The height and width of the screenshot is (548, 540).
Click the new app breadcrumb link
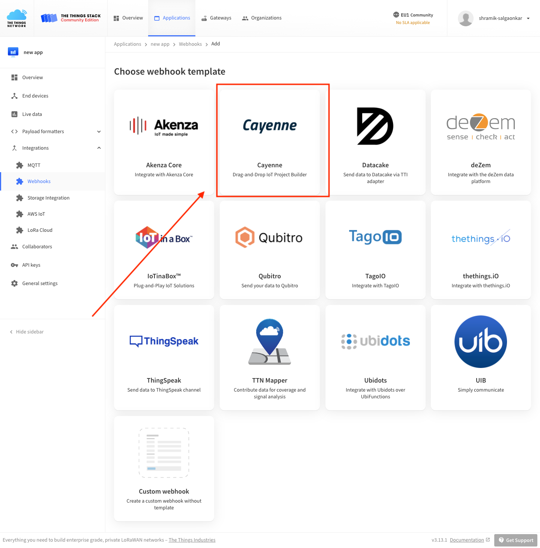tap(160, 44)
